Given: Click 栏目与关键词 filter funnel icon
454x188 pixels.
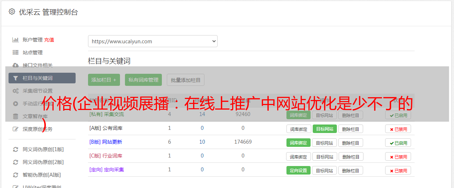Looking at the screenshot, I should tap(16, 78).
